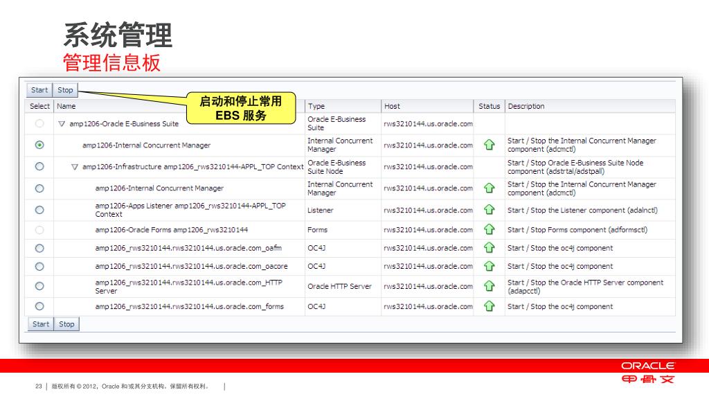709x399 pixels.
Task: Select the first Internal Concurrent Manager radio button
Action: click(39, 145)
